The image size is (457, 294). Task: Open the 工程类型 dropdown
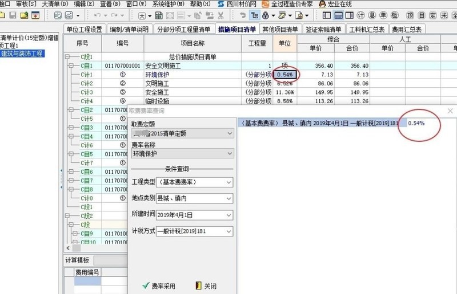pyautogui.click(x=194, y=182)
